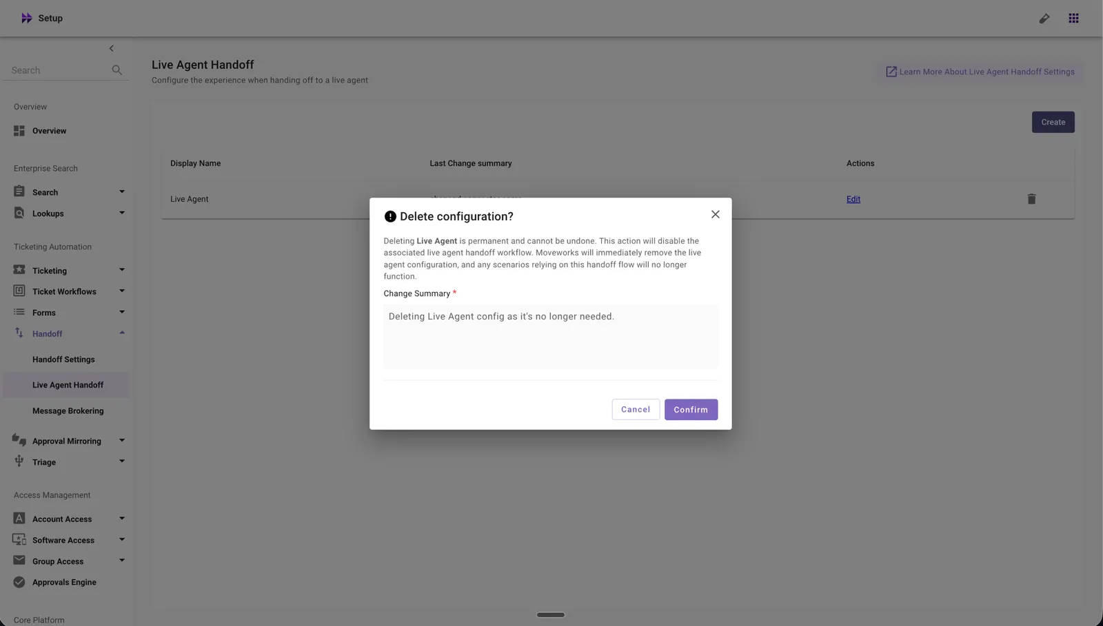Open Handoff Settings menu item
1103x626 pixels.
63,359
